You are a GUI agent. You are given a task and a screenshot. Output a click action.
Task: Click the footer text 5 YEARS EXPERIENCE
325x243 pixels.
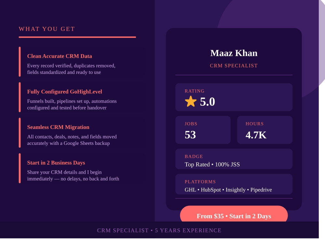pyautogui.click(x=188, y=230)
